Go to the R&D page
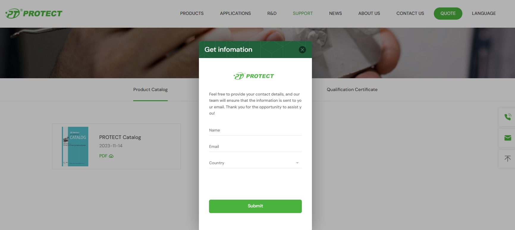 (272, 13)
